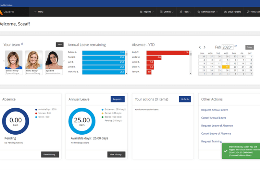The height and width of the screenshot is (170, 260).
Task: Click Debbie A. annual leave bar
Action: (x=104, y=52)
